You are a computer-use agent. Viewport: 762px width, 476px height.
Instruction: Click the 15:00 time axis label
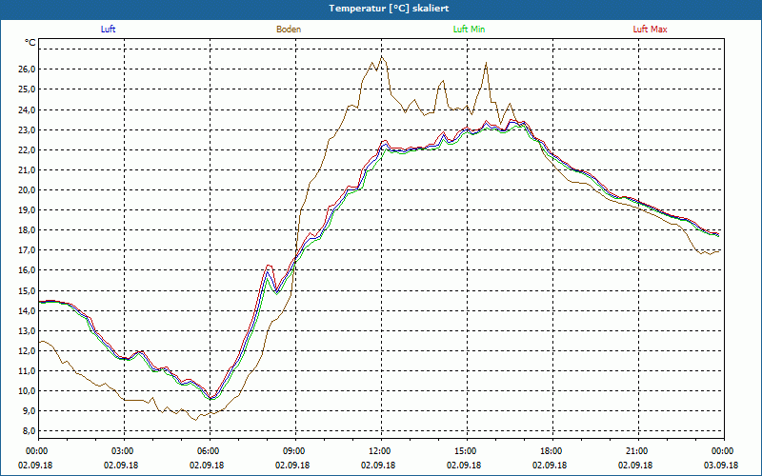click(x=467, y=451)
